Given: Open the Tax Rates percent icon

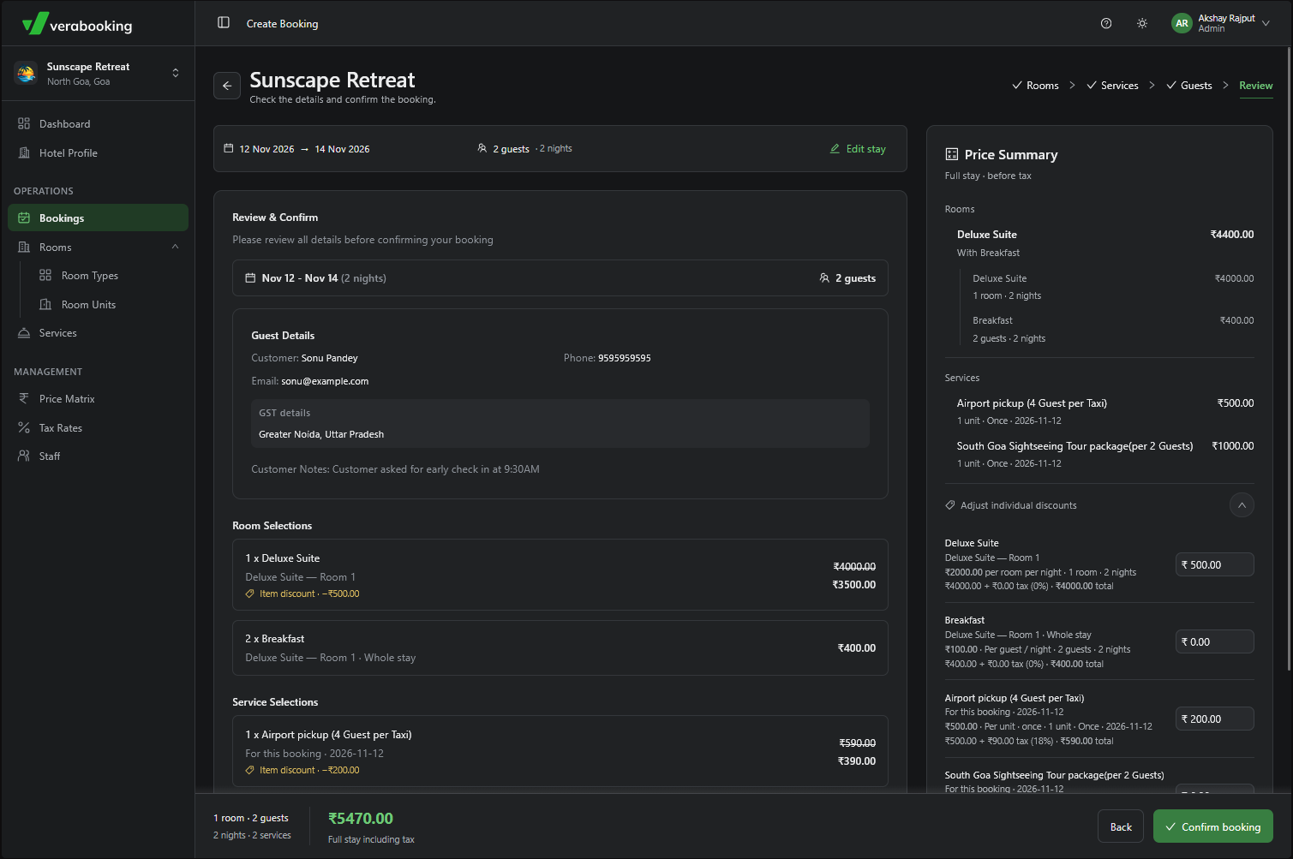Looking at the screenshot, I should [24, 428].
